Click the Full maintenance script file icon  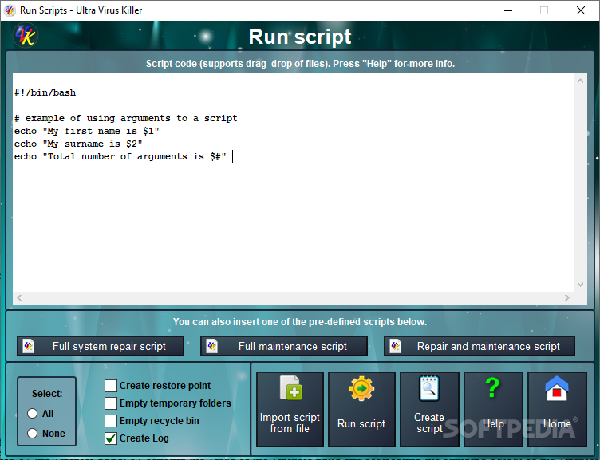(212, 347)
